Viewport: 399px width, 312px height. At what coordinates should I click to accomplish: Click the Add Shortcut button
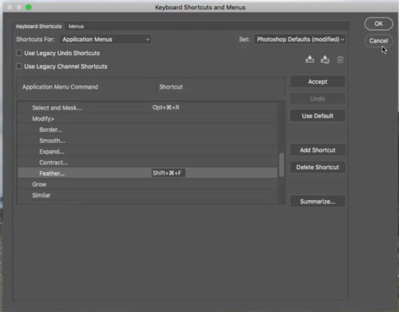point(317,150)
